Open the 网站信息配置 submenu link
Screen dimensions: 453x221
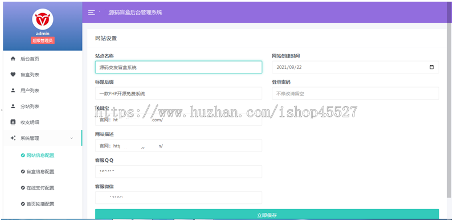coord(40,155)
